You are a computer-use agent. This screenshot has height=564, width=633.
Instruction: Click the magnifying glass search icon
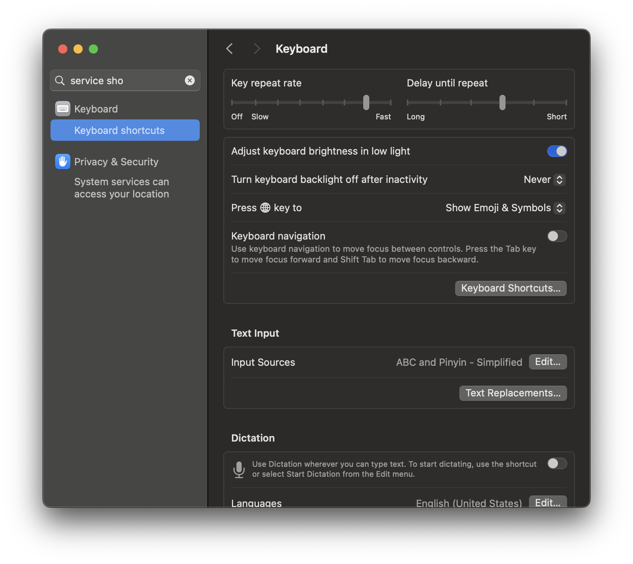(60, 80)
